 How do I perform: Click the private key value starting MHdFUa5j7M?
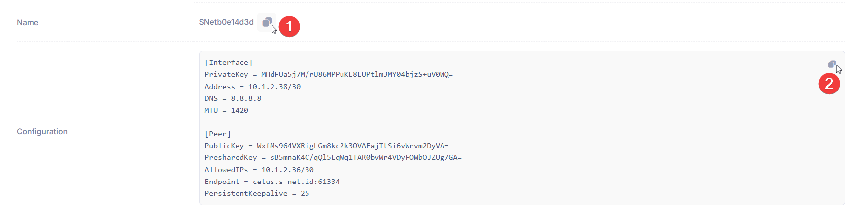point(357,74)
